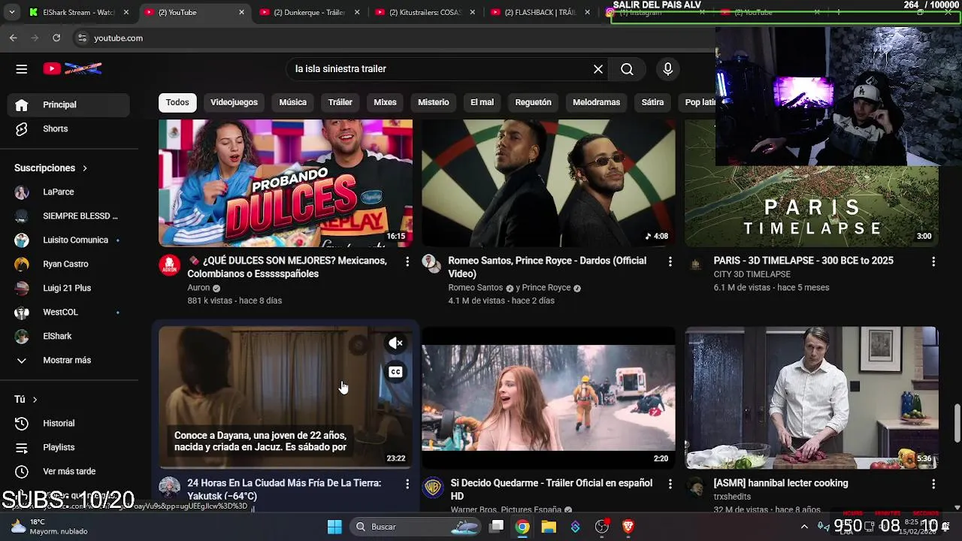Click the page vertical scrollbar

(x=957, y=424)
